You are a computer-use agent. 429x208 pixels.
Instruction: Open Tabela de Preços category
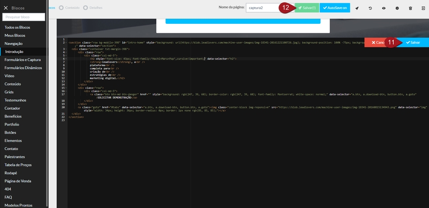tap(19, 165)
